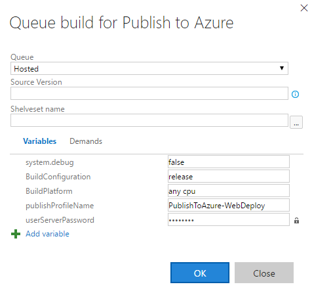Click the BuildPlatform variable name

49,191
